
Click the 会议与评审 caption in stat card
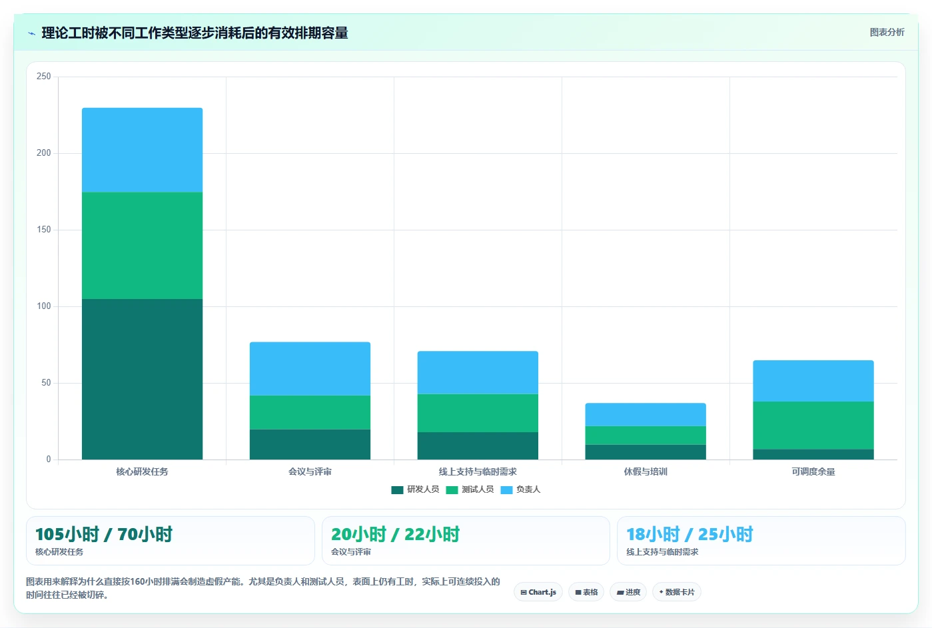[x=351, y=552]
